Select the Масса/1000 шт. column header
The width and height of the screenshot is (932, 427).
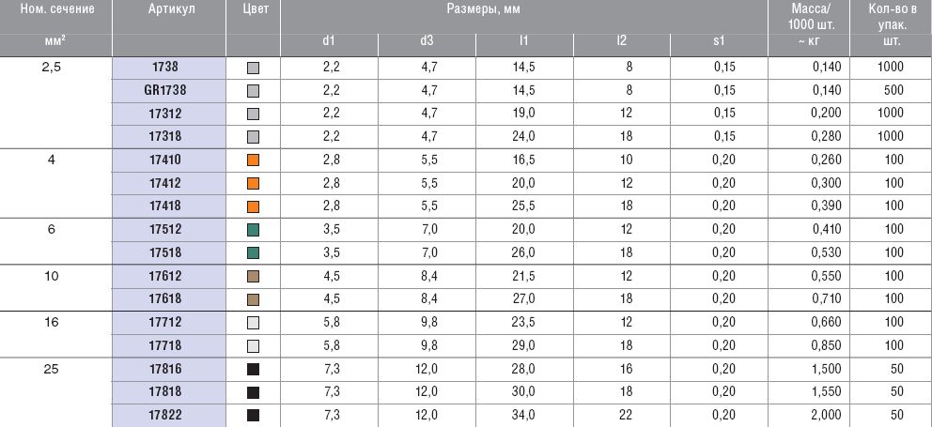pyautogui.click(x=807, y=17)
